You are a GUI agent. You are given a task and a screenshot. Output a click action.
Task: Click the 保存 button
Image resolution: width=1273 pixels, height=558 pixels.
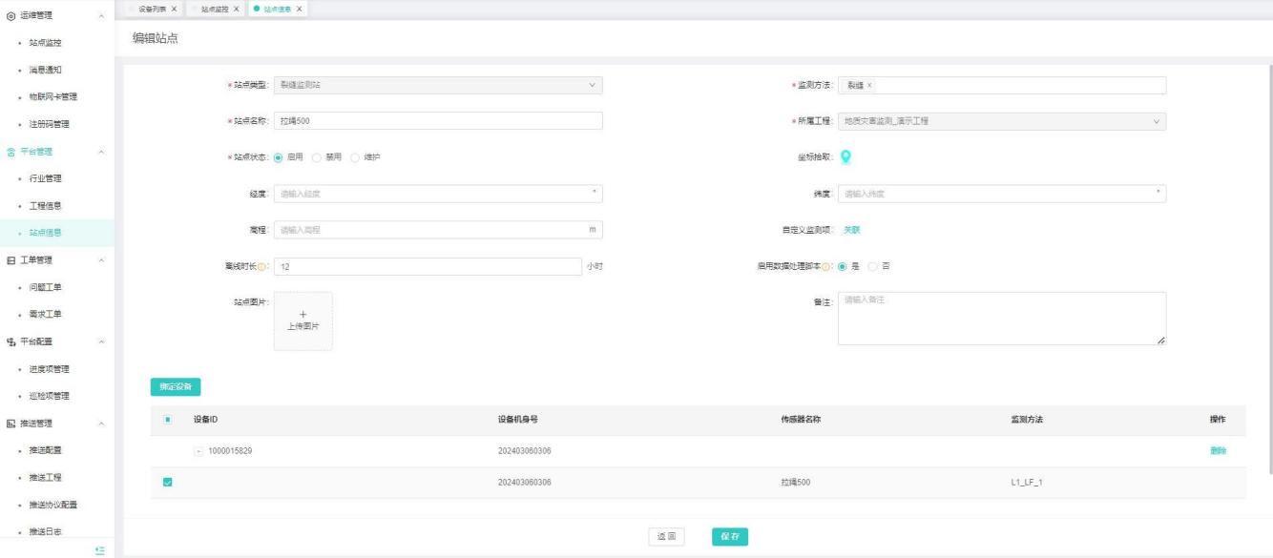[729, 537]
